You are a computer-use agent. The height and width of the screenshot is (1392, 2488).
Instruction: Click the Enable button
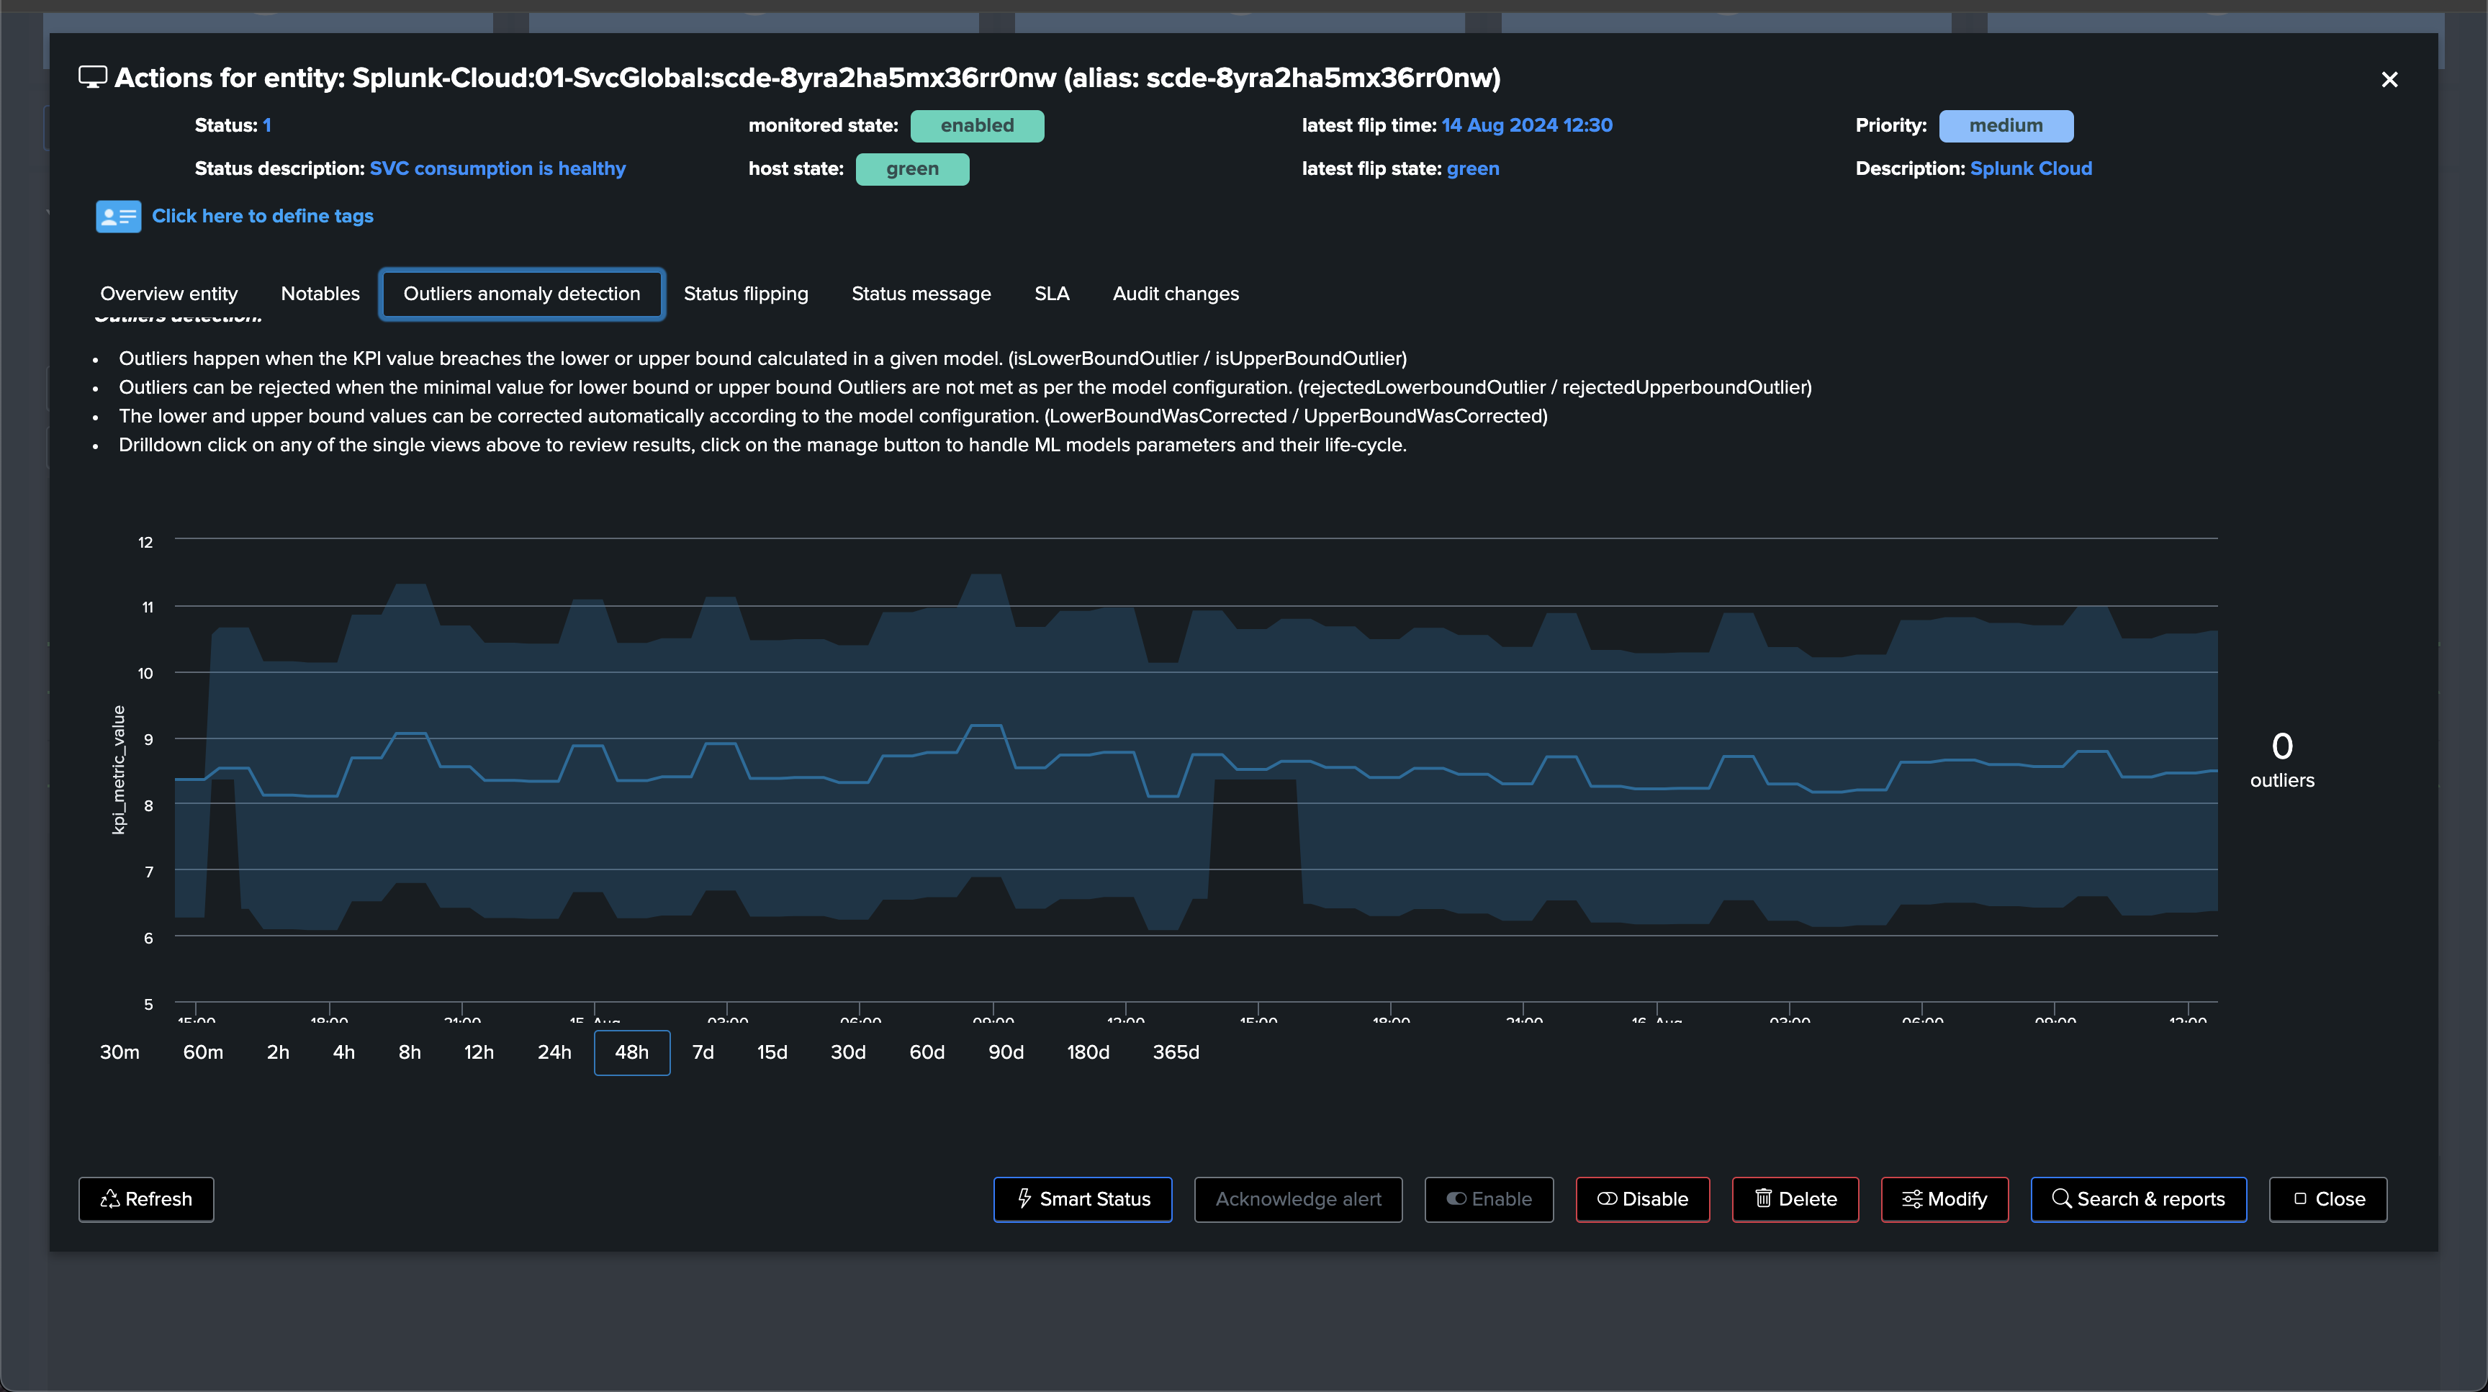[x=1488, y=1199]
